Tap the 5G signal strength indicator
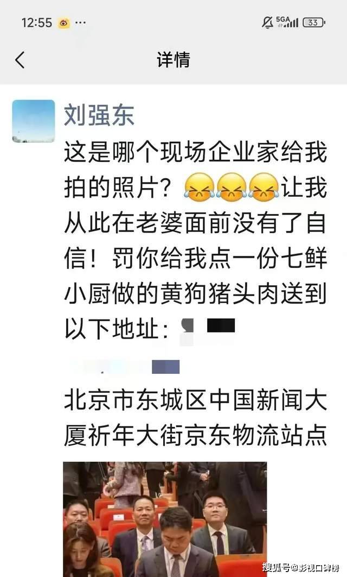Image resolution: width=347 pixels, height=577 pixels. pos(287,22)
